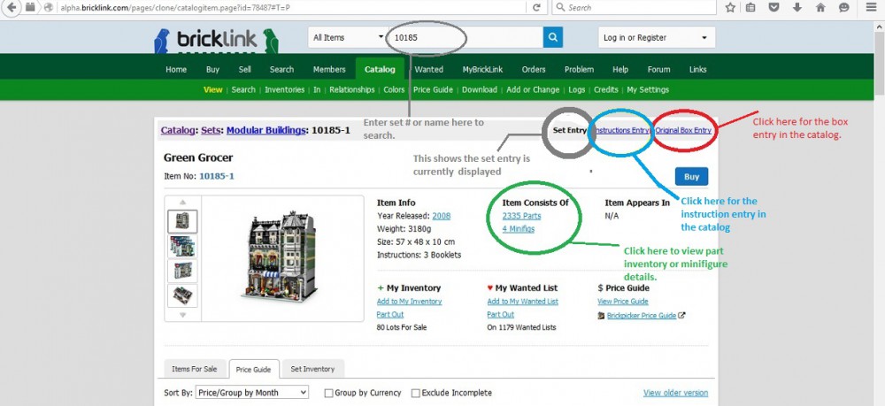Open the All Items category dropdown
Image resolution: width=885 pixels, height=406 pixels.
(x=347, y=38)
